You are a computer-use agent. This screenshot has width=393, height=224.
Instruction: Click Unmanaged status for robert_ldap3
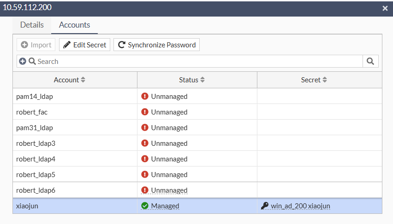pos(169,143)
